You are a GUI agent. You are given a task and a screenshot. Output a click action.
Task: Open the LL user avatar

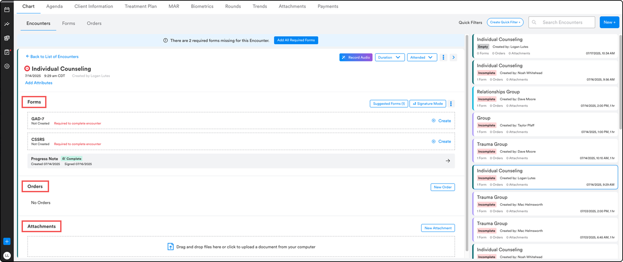(x=7, y=255)
